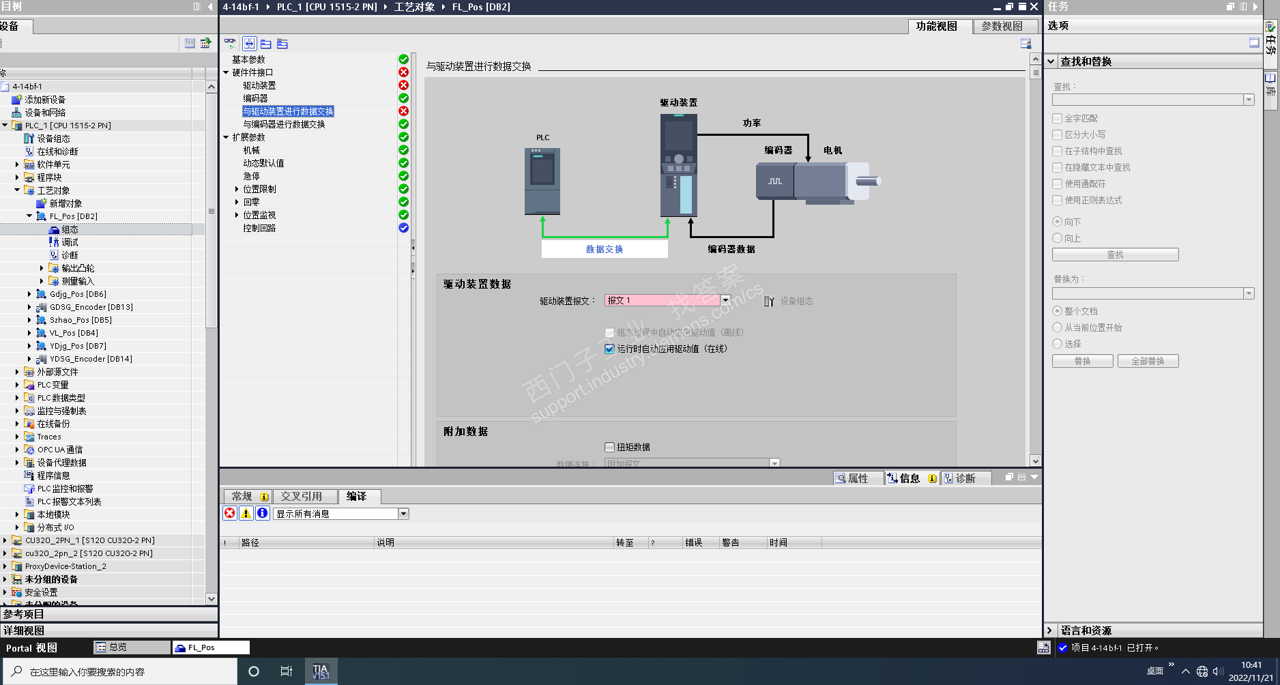Expand the 语言和资源 section
The height and width of the screenshot is (685, 1280).
[x=1050, y=630]
